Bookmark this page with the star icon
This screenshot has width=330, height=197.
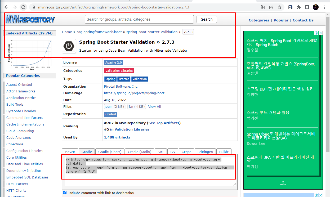tap(280, 7)
